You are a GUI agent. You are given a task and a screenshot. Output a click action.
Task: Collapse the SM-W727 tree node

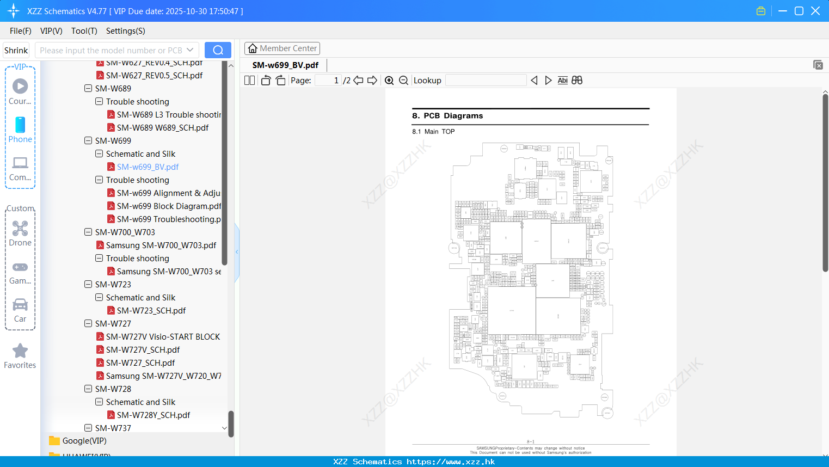pyautogui.click(x=88, y=323)
